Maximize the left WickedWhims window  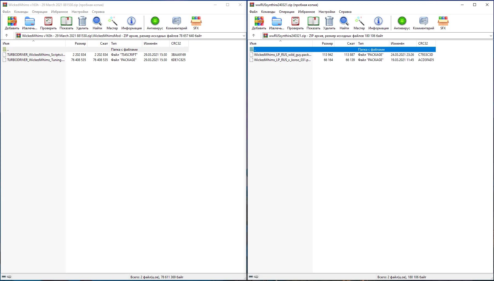[x=228, y=5]
